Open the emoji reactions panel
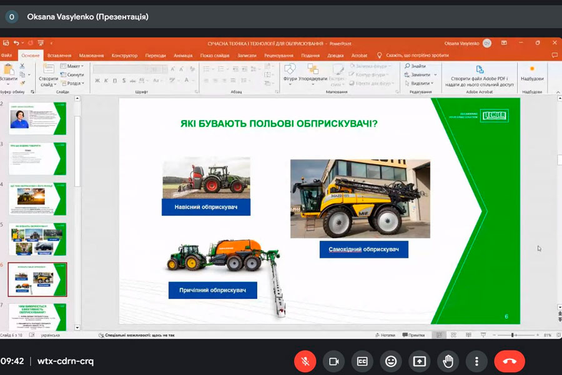Screen dimensions: 562x375 391,361
